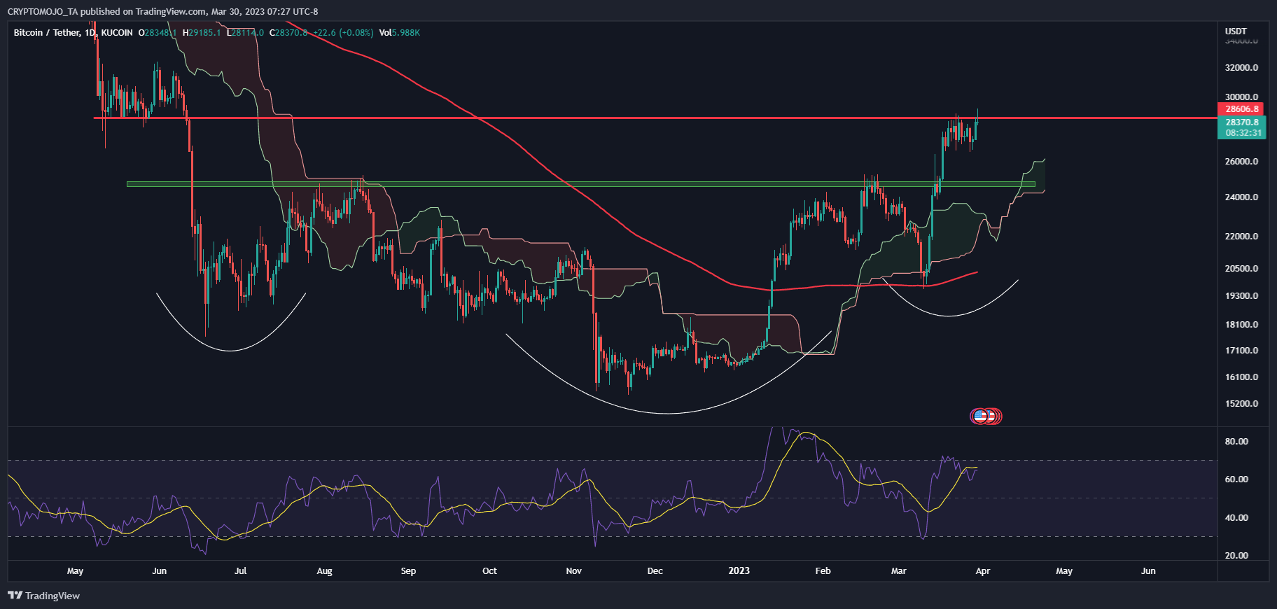Select the Vol 5.988K volume readout

(400, 33)
